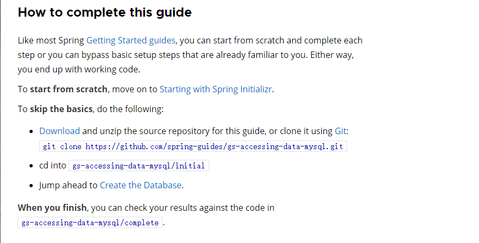479x243 pixels.
Task: Click the bullet marker beside the Download link
Action: pyautogui.click(x=32, y=131)
